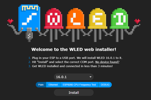Viewport: 151px width, 100px height.
Task: Click the version dropdown arrow
Action: point(90,77)
